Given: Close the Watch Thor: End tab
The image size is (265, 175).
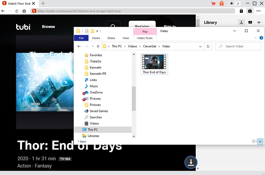Looking at the screenshot, I should pos(33,3).
